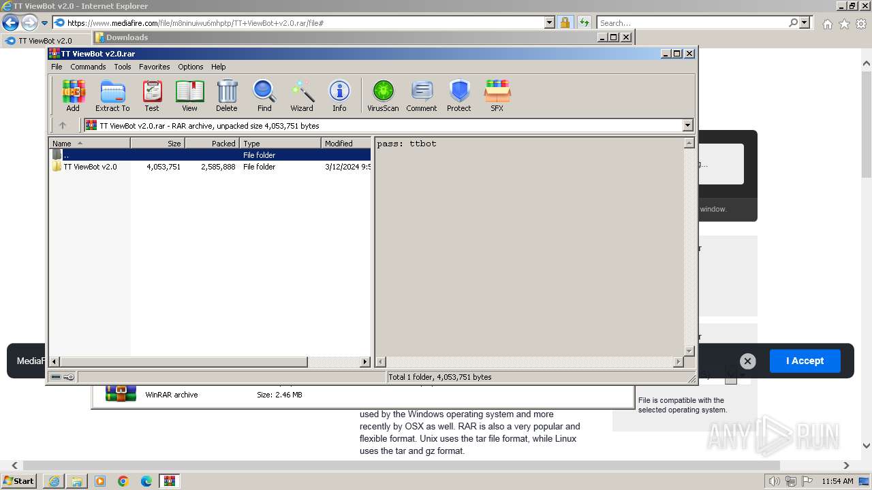872x490 pixels.
Task: Click the volume speaker tray icon
Action: 774,481
